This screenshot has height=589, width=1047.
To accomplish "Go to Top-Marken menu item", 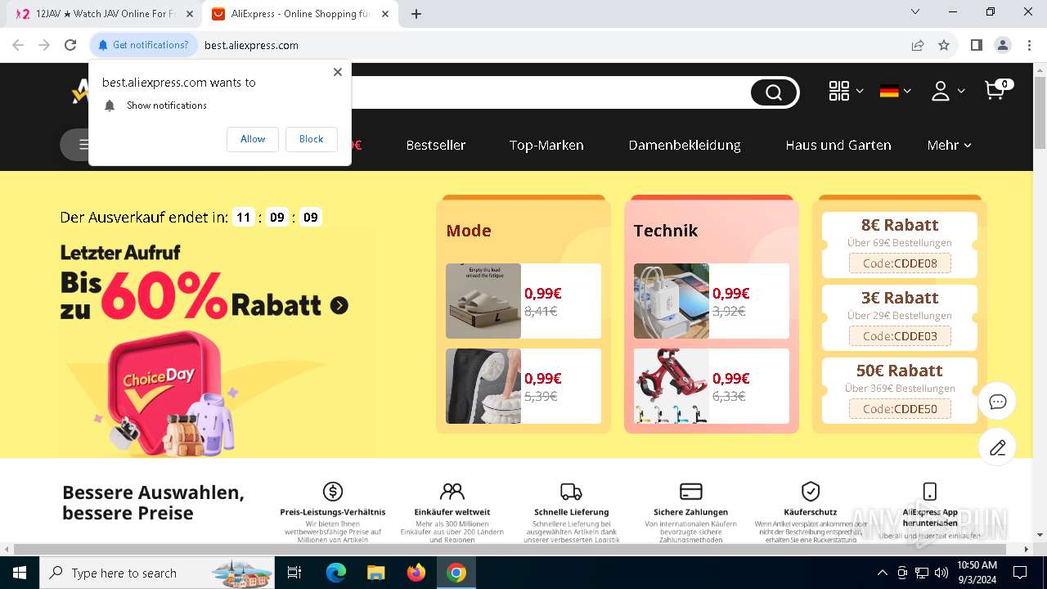I will coord(546,145).
